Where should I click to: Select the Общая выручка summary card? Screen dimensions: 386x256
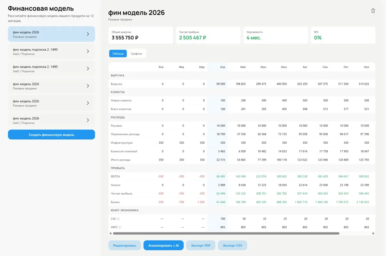141,35
